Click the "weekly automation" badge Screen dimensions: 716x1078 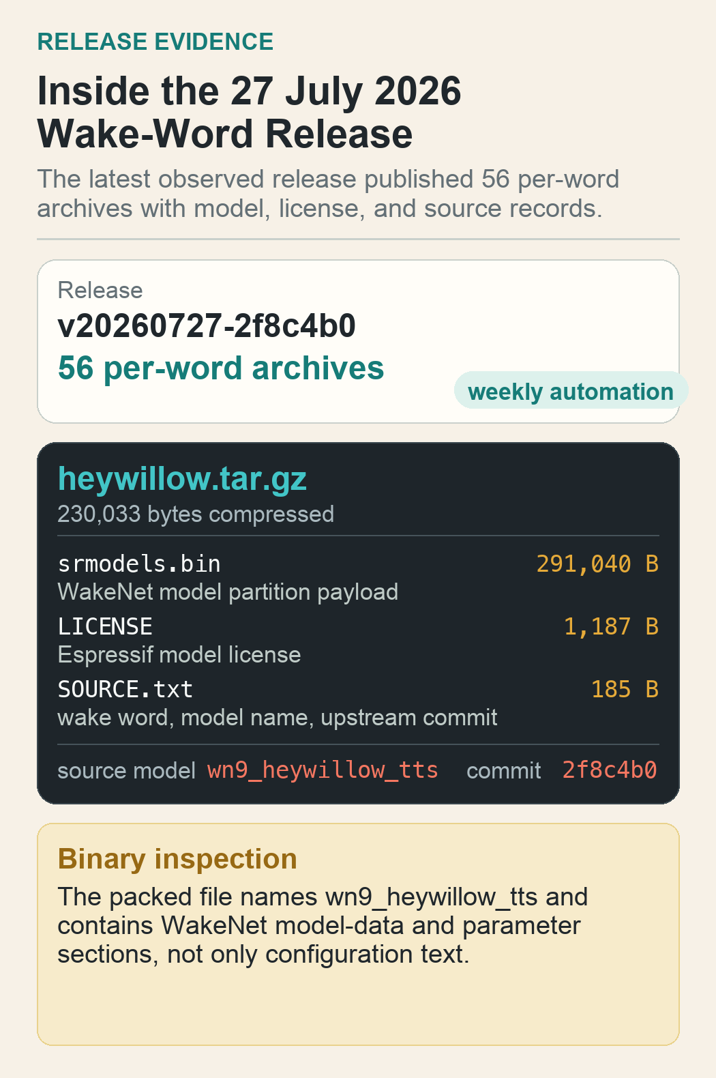point(571,391)
